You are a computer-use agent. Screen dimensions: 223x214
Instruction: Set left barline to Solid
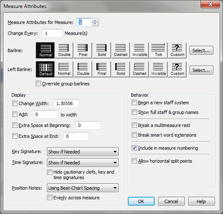[121, 69]
